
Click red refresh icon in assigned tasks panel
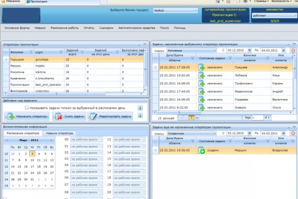[293, 51]
